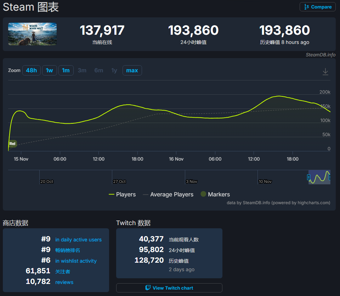
Task: Click the navigator range selector below the chart
Action: pyautogui.click(x=319, y=177)
